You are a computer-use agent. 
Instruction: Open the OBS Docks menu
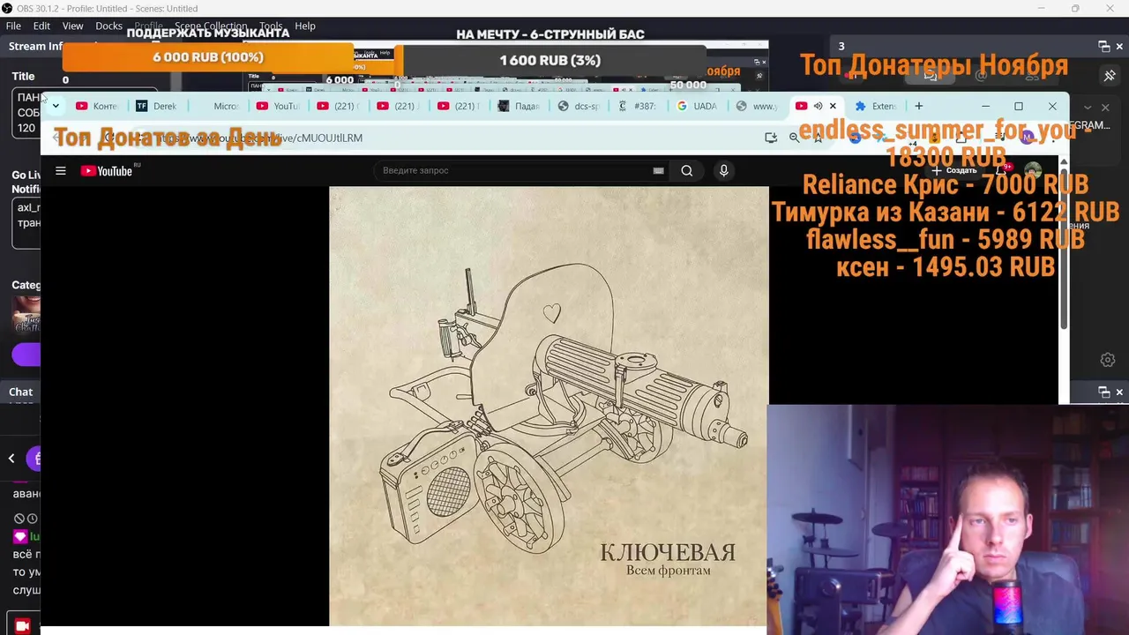click(x=108, y=26)
